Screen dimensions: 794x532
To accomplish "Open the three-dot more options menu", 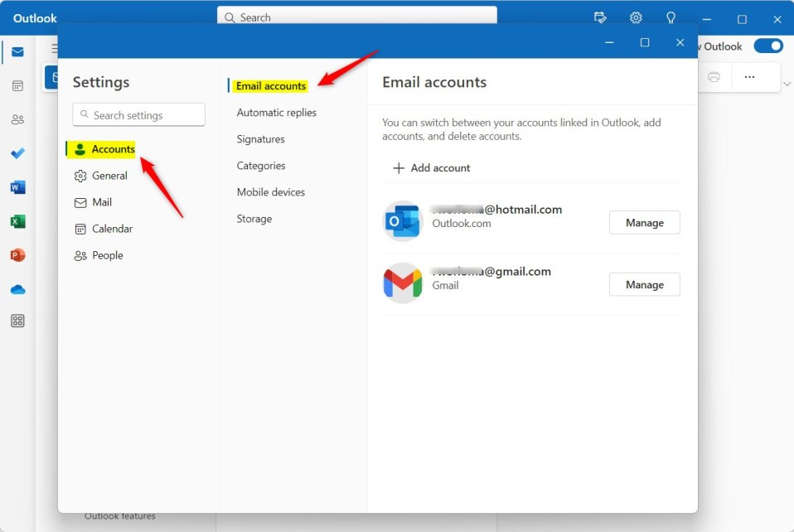I will click(749, 77).
